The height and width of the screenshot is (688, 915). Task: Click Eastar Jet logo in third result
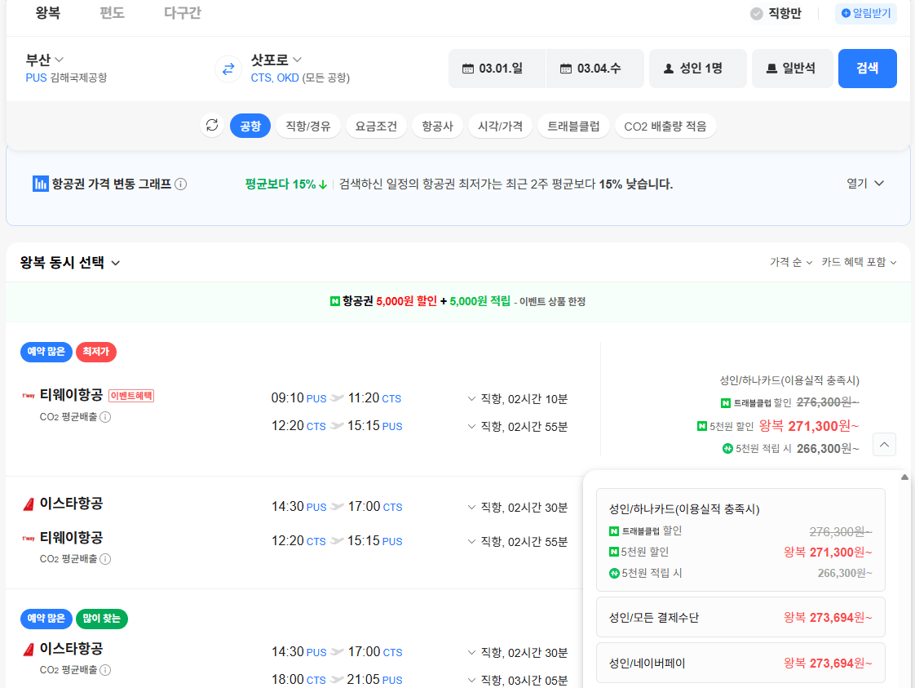coord(28,650)
